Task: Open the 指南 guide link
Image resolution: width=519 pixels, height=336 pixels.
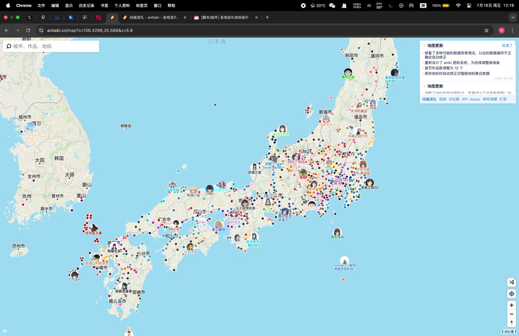Action: coord(442,99)
